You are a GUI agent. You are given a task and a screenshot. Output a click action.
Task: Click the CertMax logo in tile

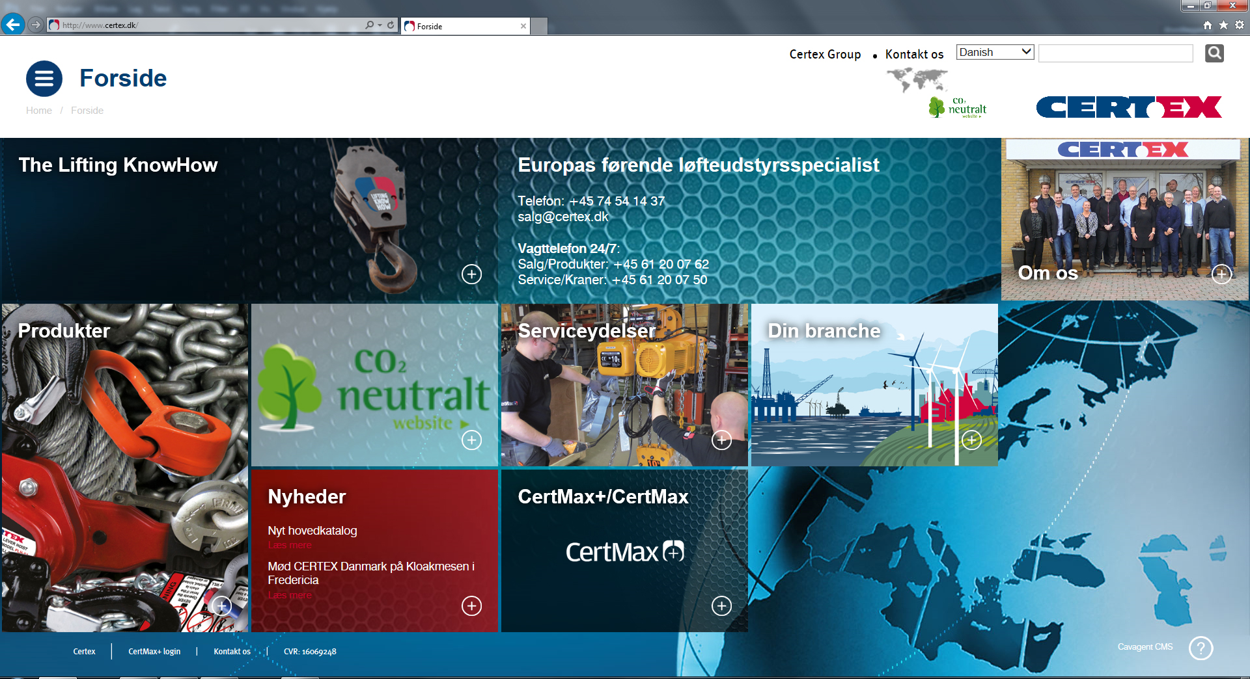(625, 552)
